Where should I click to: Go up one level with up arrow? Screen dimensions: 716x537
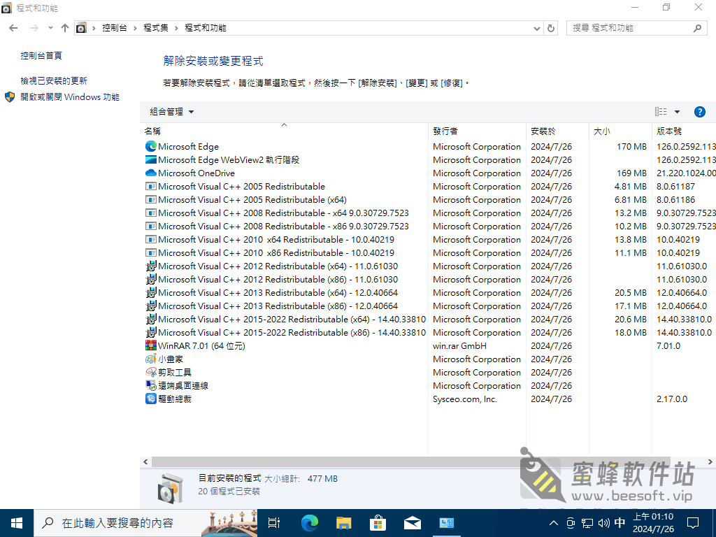point(65,28)
